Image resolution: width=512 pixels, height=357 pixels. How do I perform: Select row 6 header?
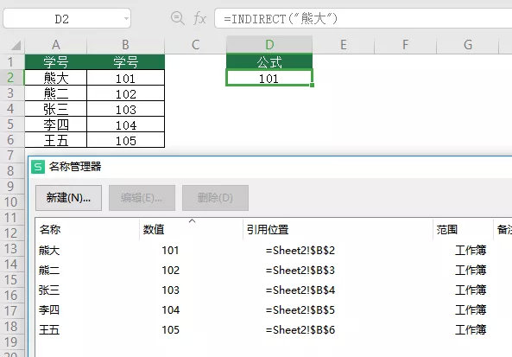point(12,140)
